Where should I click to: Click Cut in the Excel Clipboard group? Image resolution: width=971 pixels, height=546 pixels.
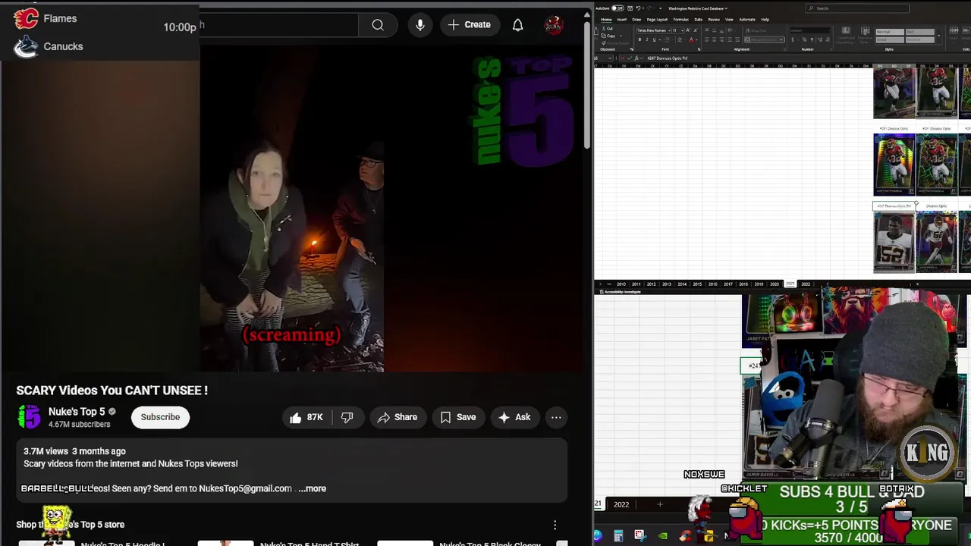(608, 28)
